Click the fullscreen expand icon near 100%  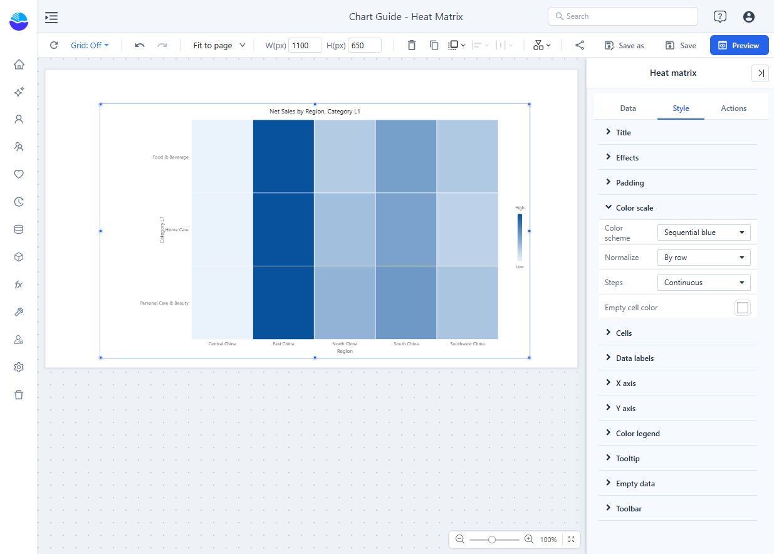coord(571,539)
